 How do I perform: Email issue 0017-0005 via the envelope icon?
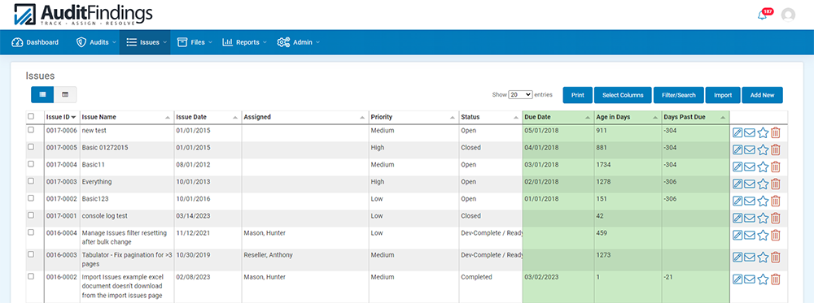point(750,150)
